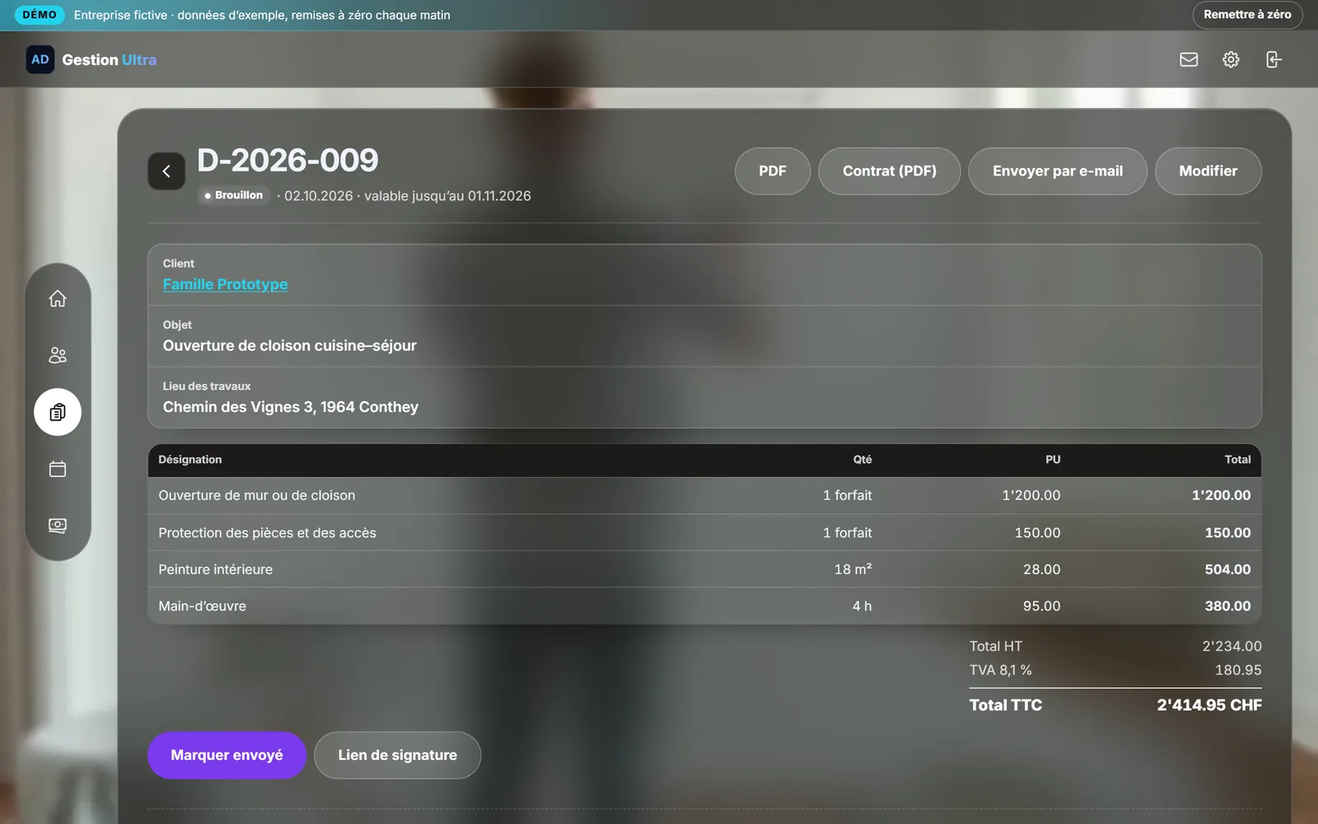Click the PU column header
The width and height of the screenshot is (1318, 824).
click(x=1053, y=460)
